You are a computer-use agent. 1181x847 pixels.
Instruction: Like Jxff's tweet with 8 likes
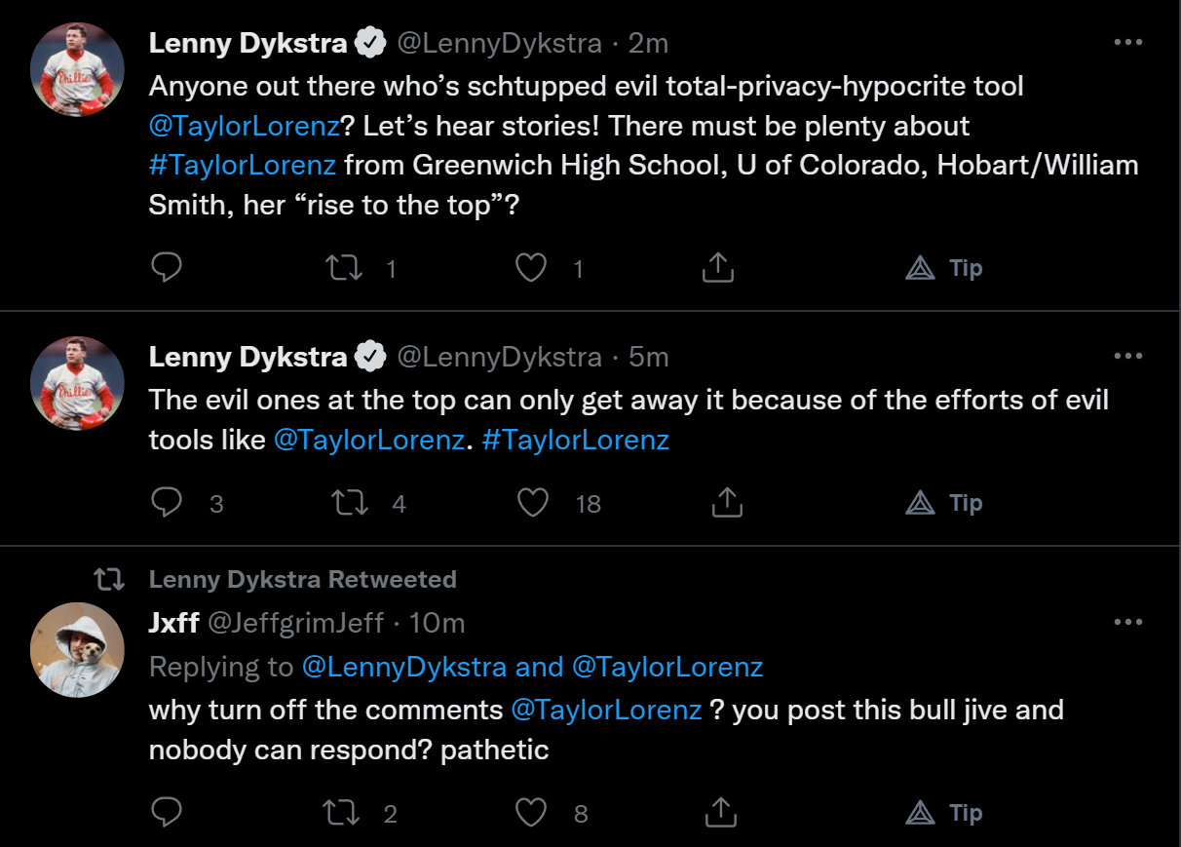pos(531,813)
